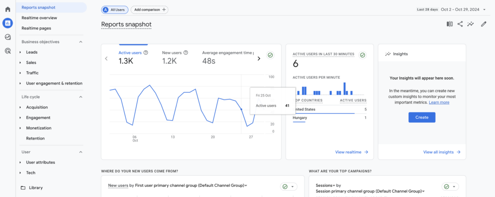The width and height of the screenshot is (495, 197).
Task: Expand the Traffic tree item
Action: pos(20,73)
